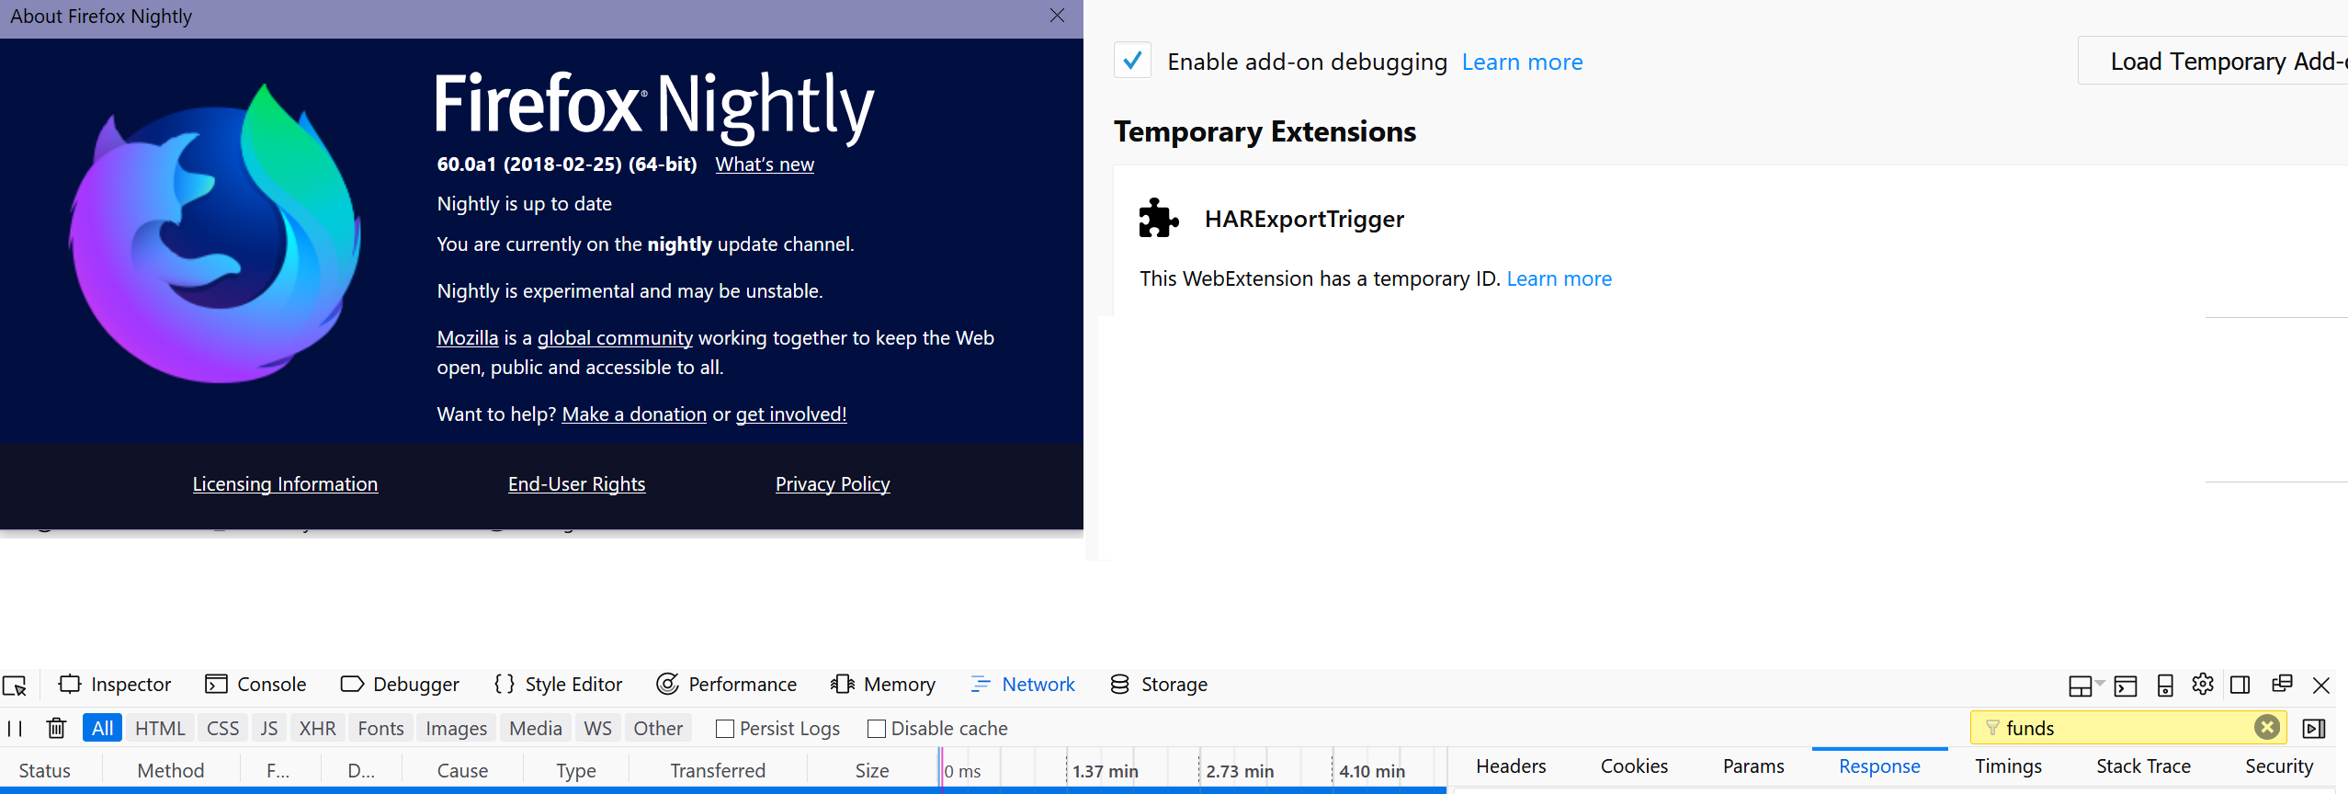Follow the global community link
Screen dimensions: 2348x794
(615, 338)
